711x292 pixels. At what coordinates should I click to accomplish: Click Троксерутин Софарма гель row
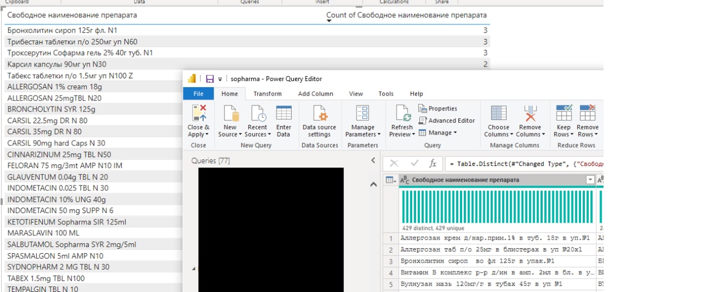coord(247,53)
